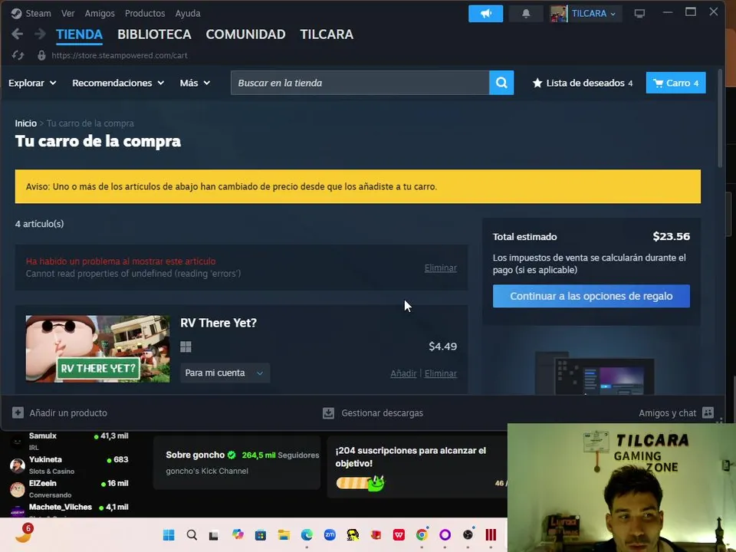
Task: Open the Steam announcements megaphone button
Action: [485, 14]
